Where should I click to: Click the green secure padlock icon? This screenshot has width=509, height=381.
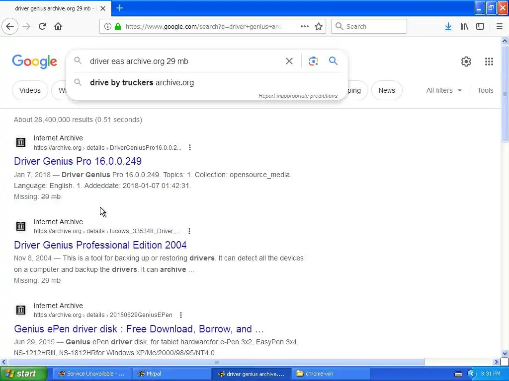118,26
